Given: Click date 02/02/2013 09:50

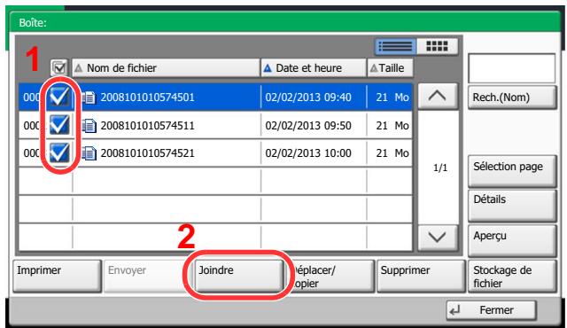Looking at the screenshot, I should (308, 126).
